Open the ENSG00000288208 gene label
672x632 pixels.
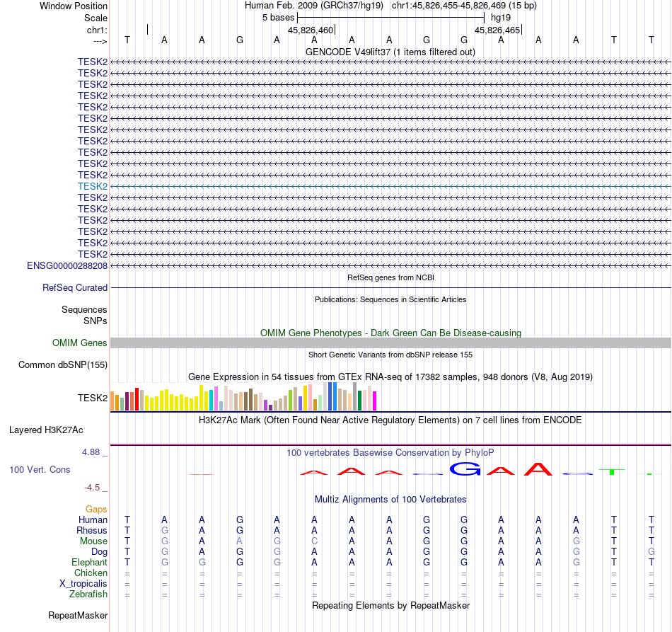tap(67, 266)
